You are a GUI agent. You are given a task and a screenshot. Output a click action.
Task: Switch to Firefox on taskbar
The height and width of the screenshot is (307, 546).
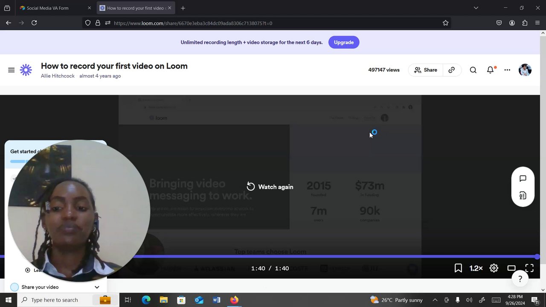[x=234, y=300]
